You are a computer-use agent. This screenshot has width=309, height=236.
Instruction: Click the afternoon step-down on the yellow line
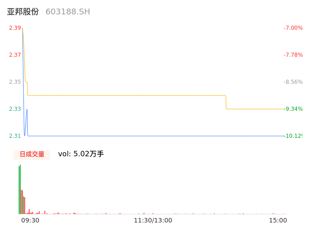pyautogui.click(x=226, y=102)
